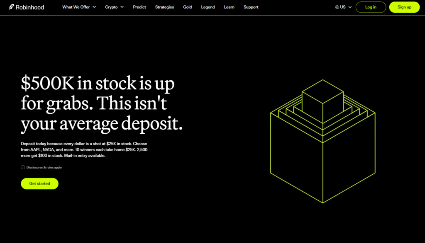Select Legend in the navigation bar

(208, 7)
